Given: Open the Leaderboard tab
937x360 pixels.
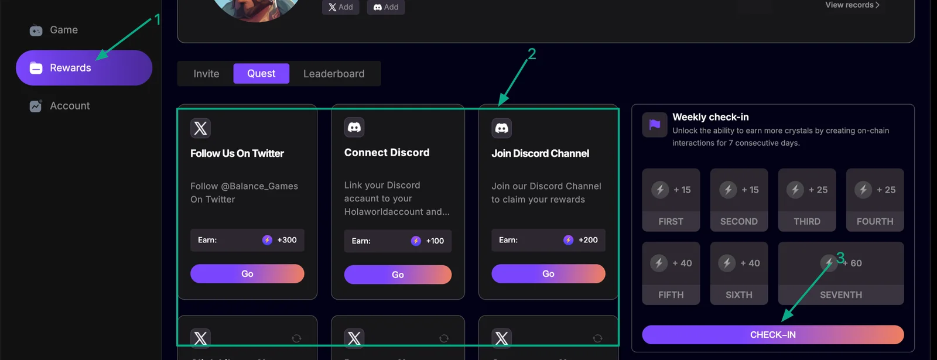Looking at the screenshot, I should click(x=334, y=74).
